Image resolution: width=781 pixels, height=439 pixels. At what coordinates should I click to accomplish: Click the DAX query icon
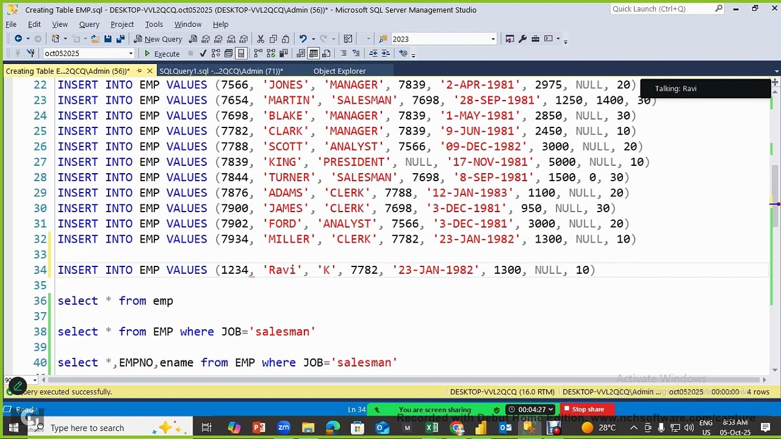[x=243, y=39]
